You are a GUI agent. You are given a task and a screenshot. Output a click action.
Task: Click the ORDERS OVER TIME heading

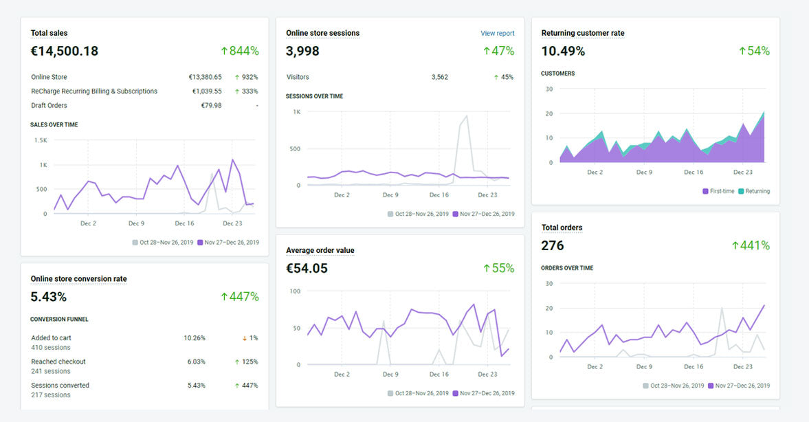click(x=567, y=268)
